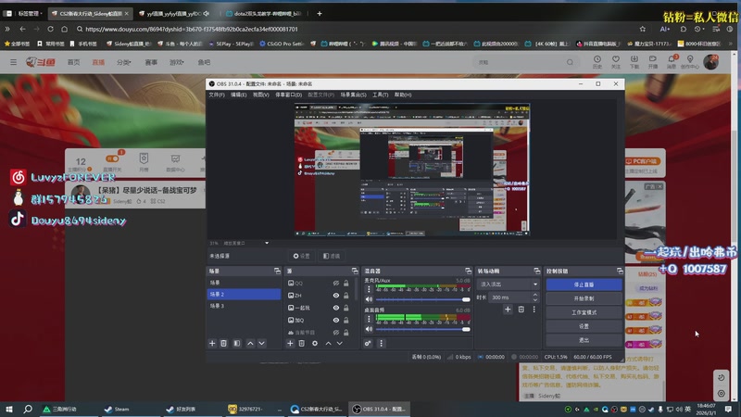The width and height of the screenshot is (741, 417).
Task: Go back in the browser toolbar
Action: point(22,29)
